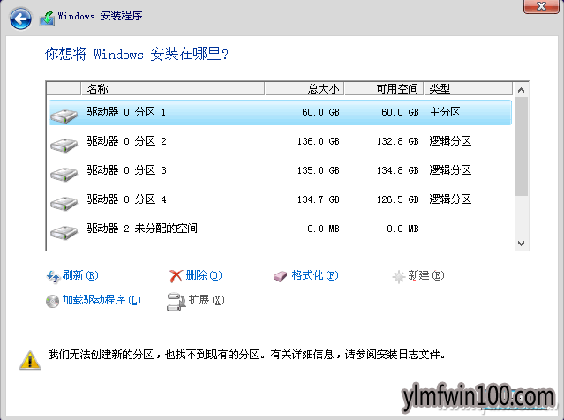The image size is (564, 420).
Task: Click the Windows setup program icon in title bar
Action: coord(47,18)
